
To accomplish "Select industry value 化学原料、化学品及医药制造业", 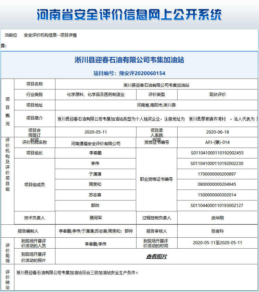I will point(96,95).
